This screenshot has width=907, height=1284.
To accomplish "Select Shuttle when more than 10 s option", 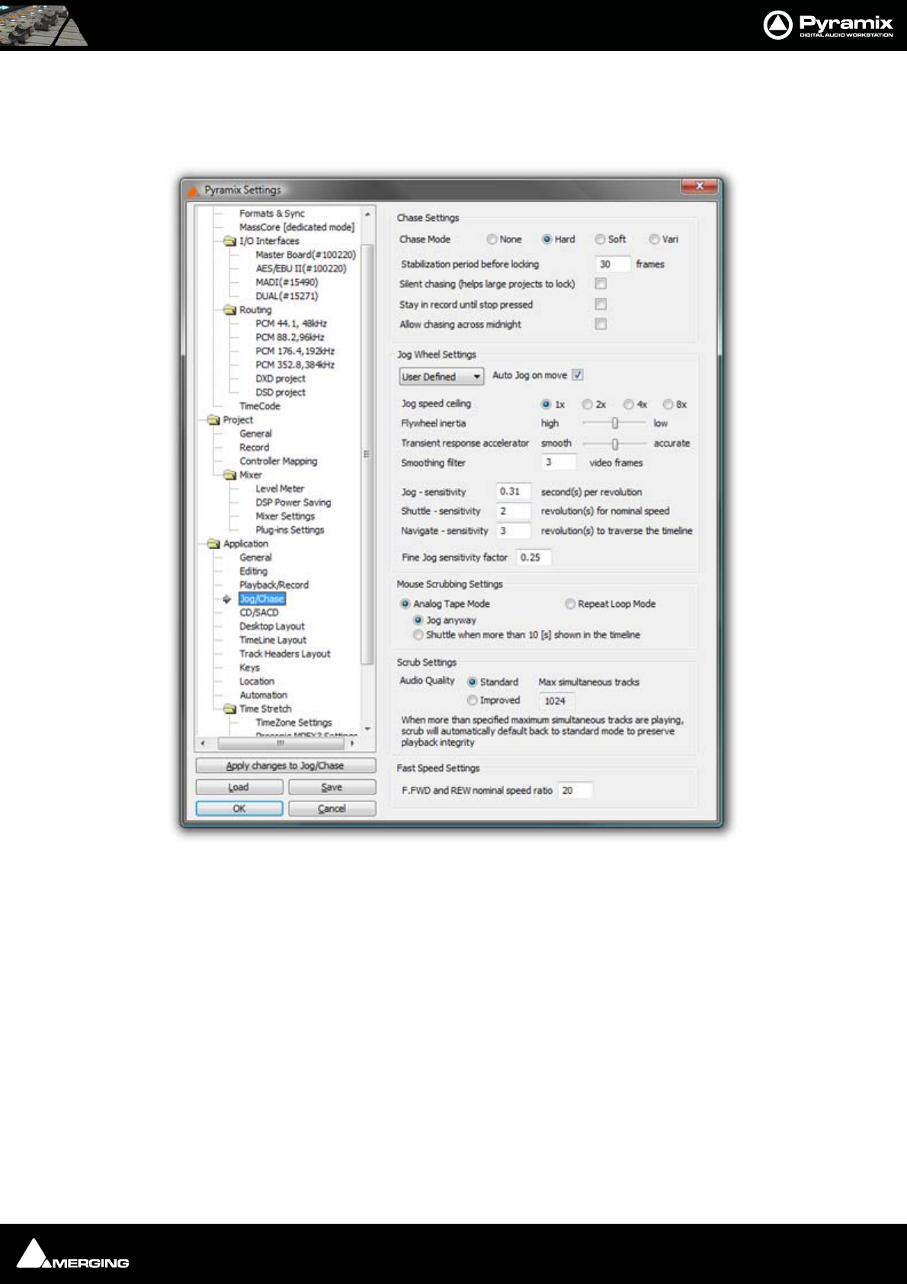I will point(418,635).
